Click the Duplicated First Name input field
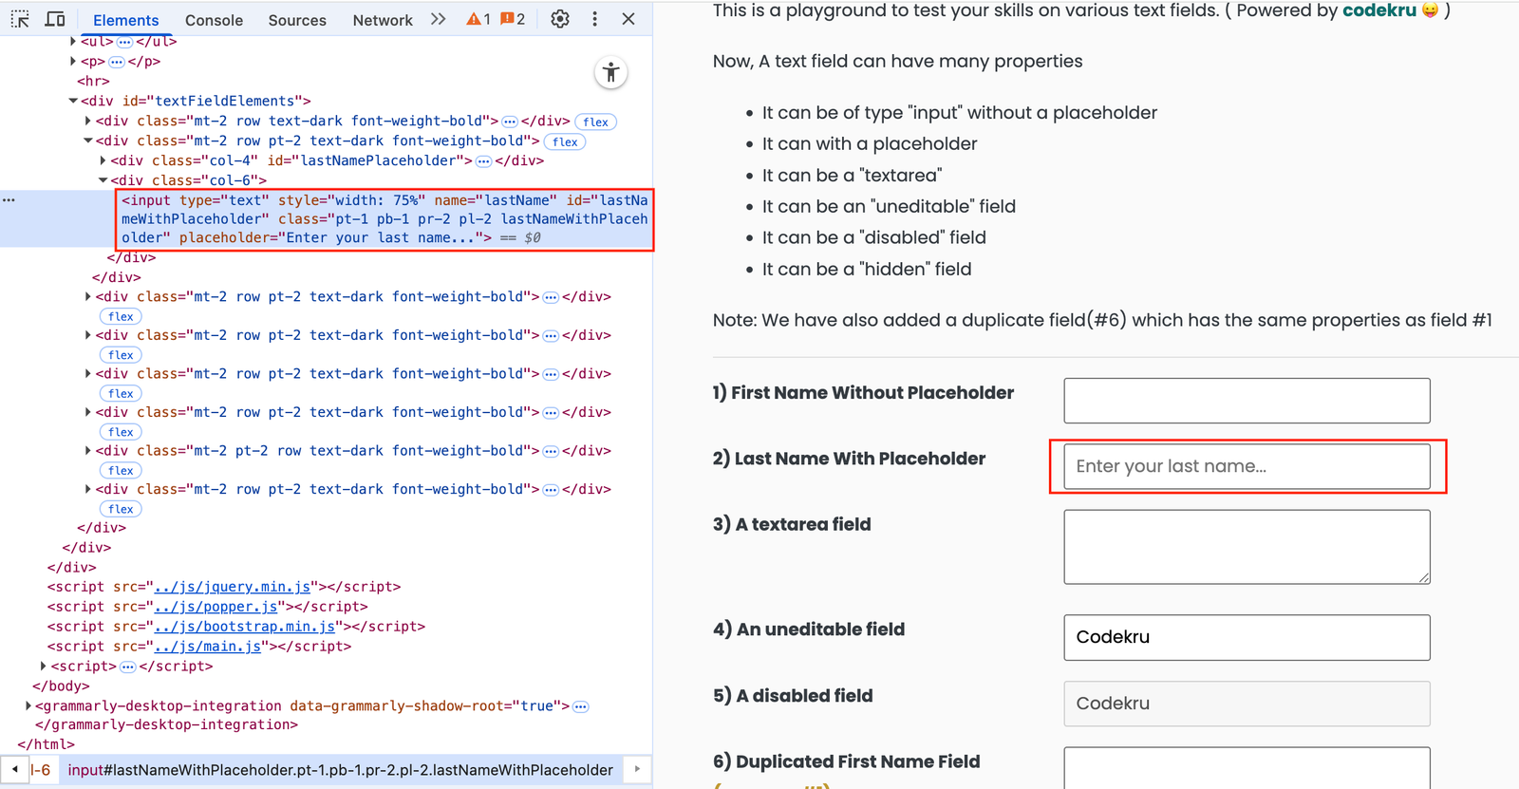Viewport: 1519px width, 789px height. [1247, 768]
